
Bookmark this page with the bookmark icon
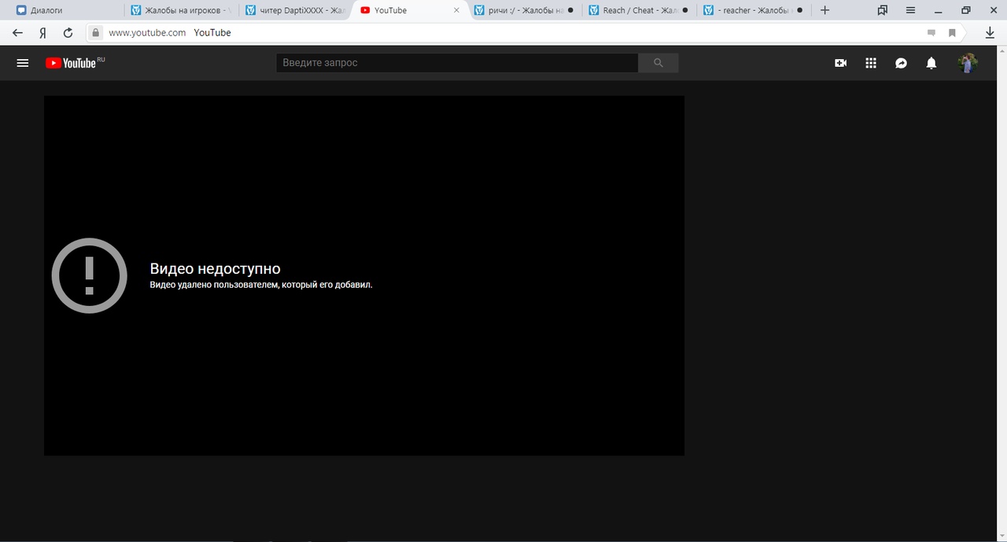(x=952, y=33)
